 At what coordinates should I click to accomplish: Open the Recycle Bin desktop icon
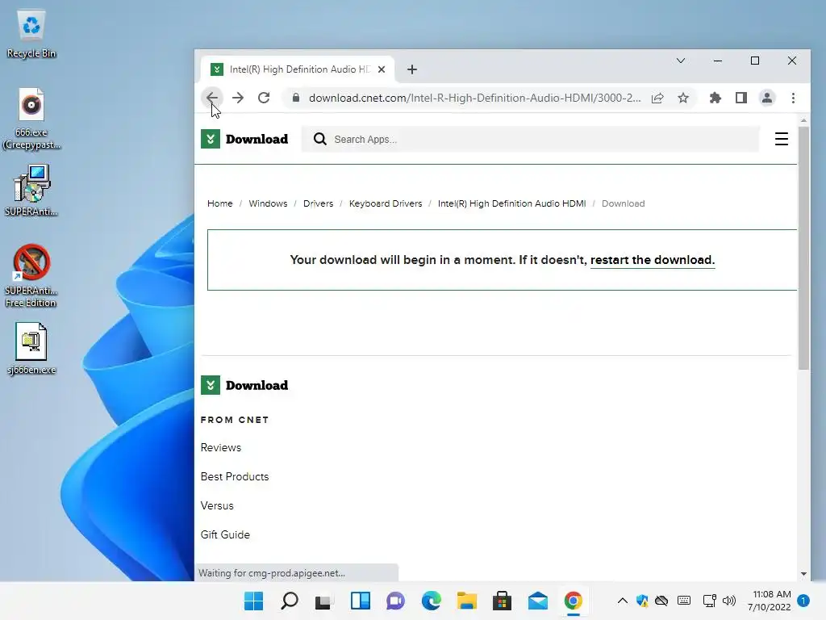(31, 34)
